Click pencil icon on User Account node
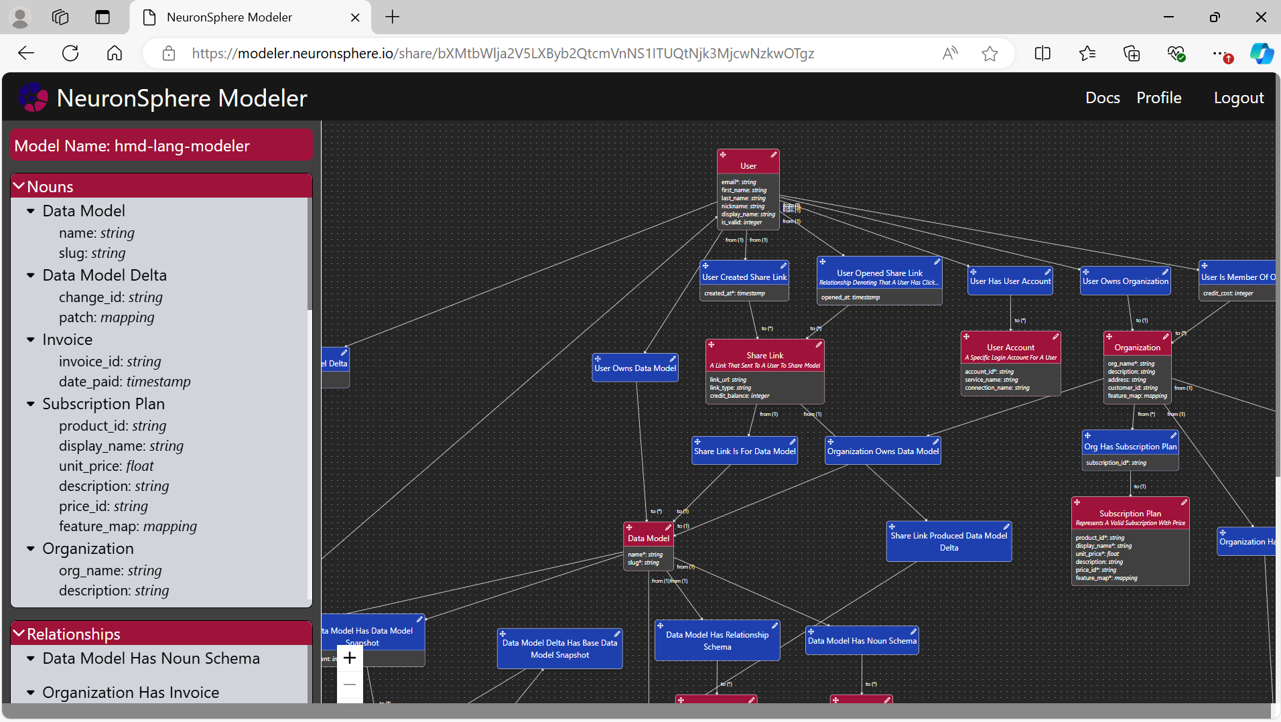This screenshot has width=1281, height=722. pyautogui.click(x=1055, y=337)
